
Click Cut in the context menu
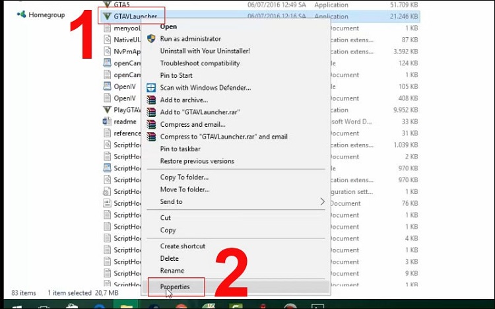tap(166, 218)
